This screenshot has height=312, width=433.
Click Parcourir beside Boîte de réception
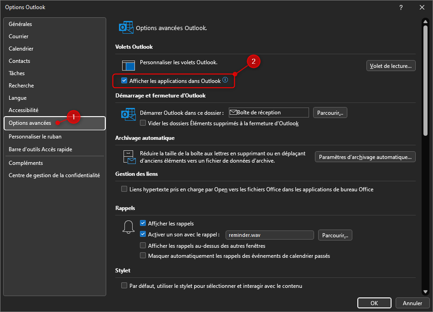coord(330,112)
